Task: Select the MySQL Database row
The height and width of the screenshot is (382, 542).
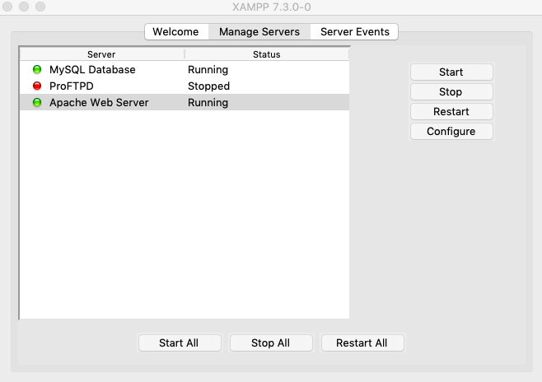Action: 92,70
